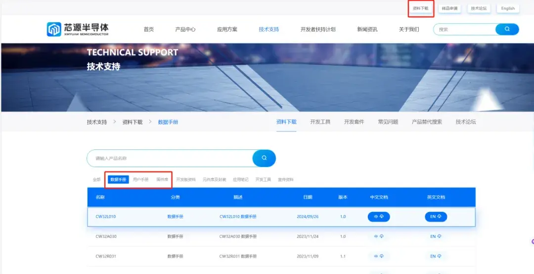Filter documents by 宣传资料 category
This screenshot has width=534, height=274.
pyautogui.click(x=286, y=180)
